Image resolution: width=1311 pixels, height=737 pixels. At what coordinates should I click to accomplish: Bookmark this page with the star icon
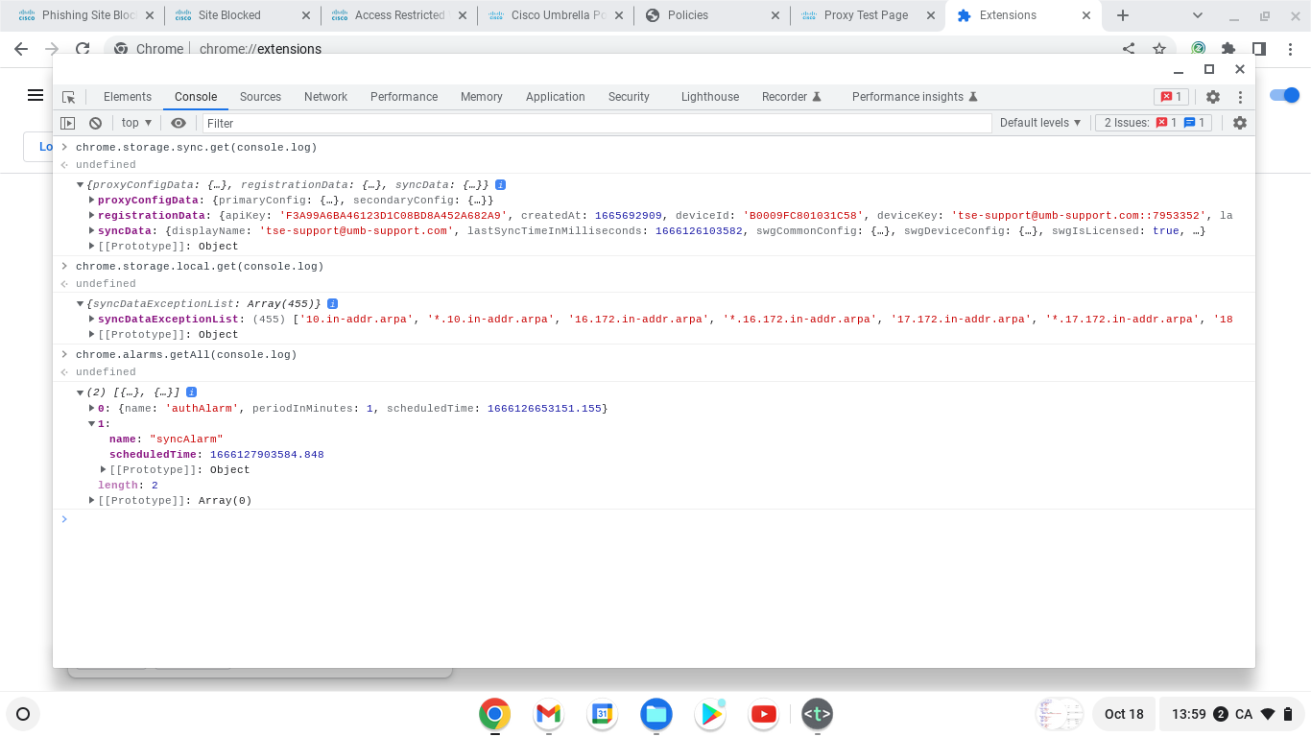pyautogui.click(x=1159, y=49)
